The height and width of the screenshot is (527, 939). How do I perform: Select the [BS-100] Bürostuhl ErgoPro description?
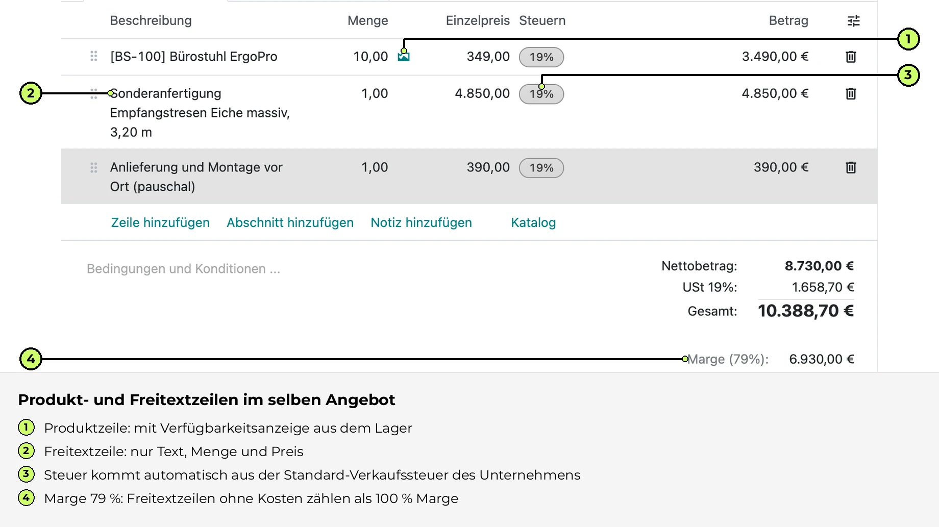tap(194, 57)
